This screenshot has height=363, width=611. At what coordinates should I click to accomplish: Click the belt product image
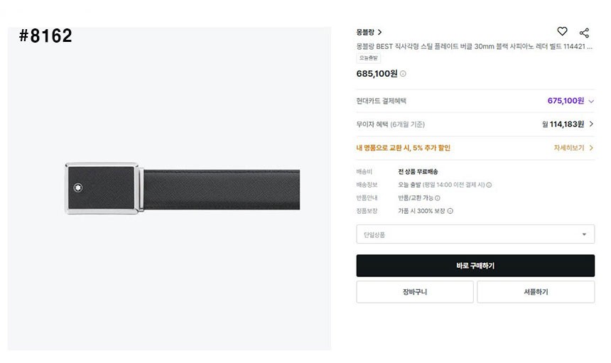[182, 188]
